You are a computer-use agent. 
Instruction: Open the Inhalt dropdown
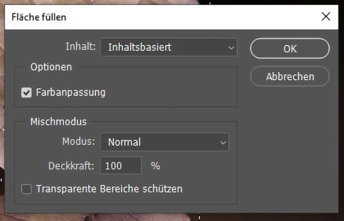click(x=168, y=47)
